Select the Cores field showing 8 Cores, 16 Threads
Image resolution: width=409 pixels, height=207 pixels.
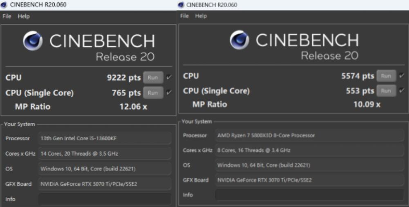coord(309,150)
